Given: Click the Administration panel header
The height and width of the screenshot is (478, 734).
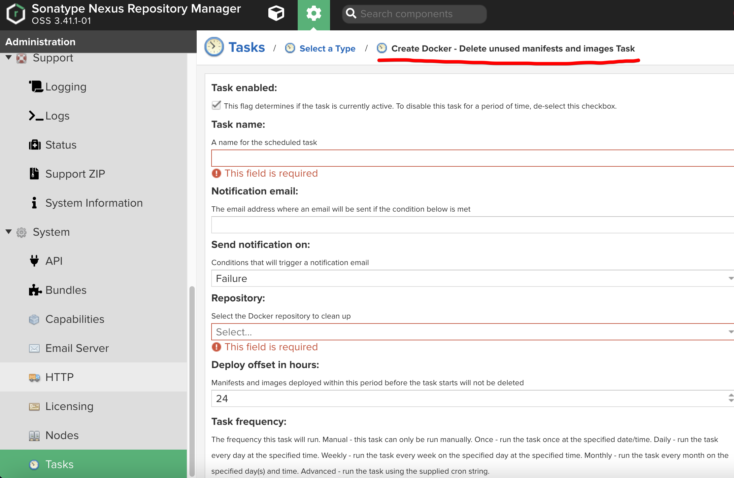Looking at the screenshot, I should tap(98, 42).
